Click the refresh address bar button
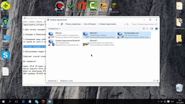Screen dimensions: 185x104 click(127, 24)
